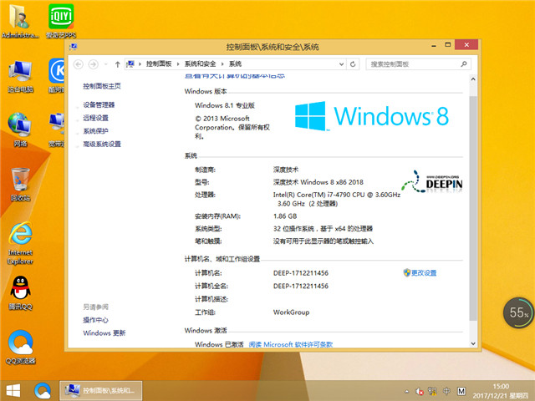The height and width of the screenshot is (401, 535).
Task: Select 系统 breadcrumb in address bar
Action: tap(235, 63)
